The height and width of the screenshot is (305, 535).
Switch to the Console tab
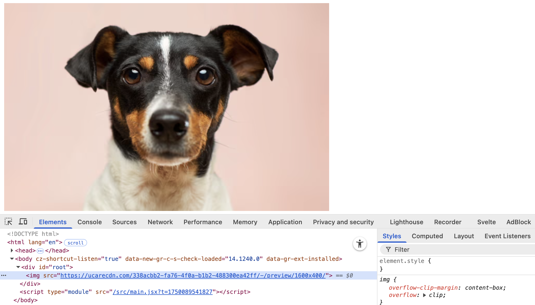(x=89, y=222)
